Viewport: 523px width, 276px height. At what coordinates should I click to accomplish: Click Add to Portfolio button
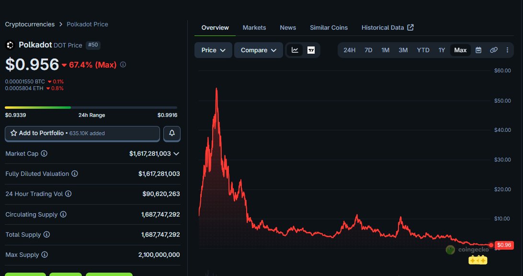click(82, 134)
